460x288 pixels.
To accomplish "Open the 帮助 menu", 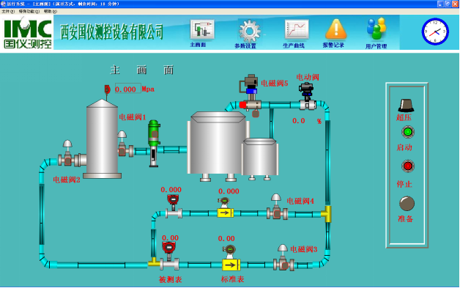I will click(x=50, y=12).
